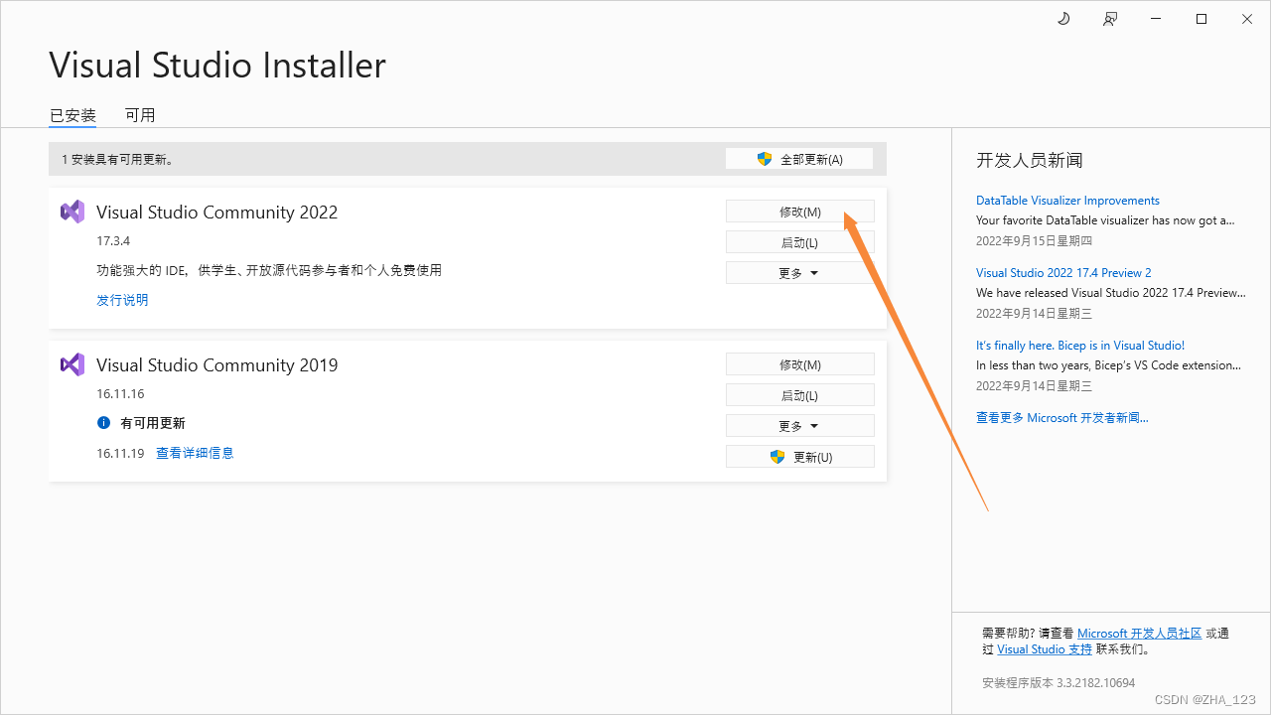Click the news summary starting 'Your favorite DataTable'

pos(1105,220)
